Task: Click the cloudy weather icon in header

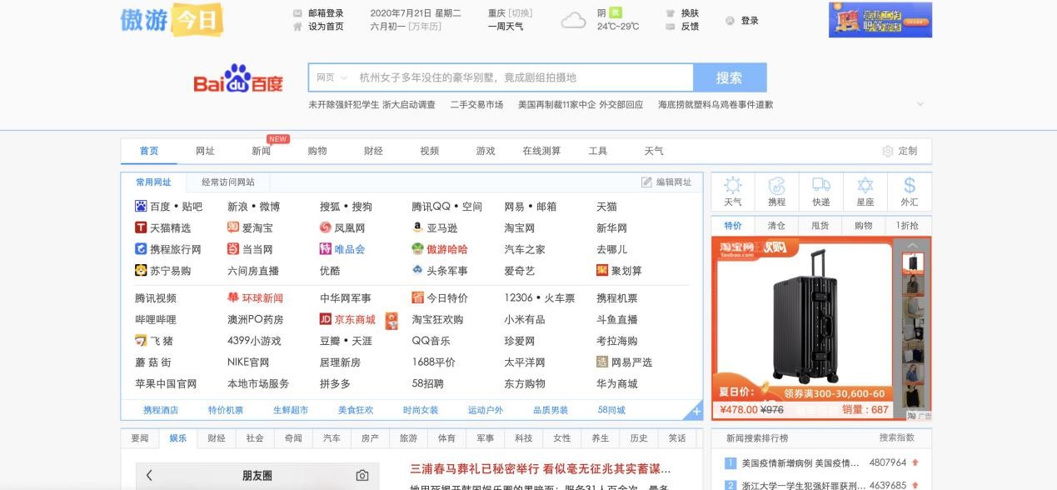Action: pyautogui.click(x=574, y=20)
